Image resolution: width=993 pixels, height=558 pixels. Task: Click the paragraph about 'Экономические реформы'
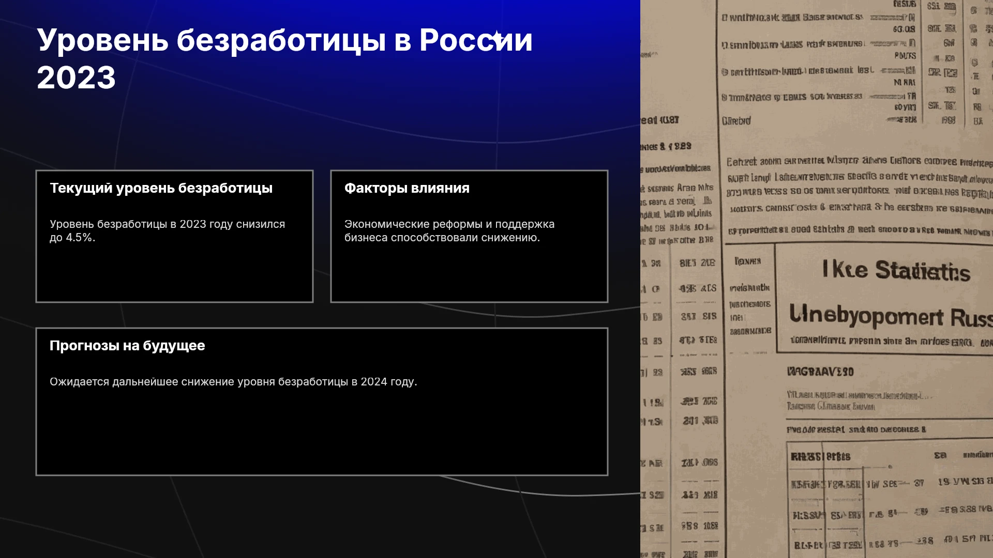[449, 231]
